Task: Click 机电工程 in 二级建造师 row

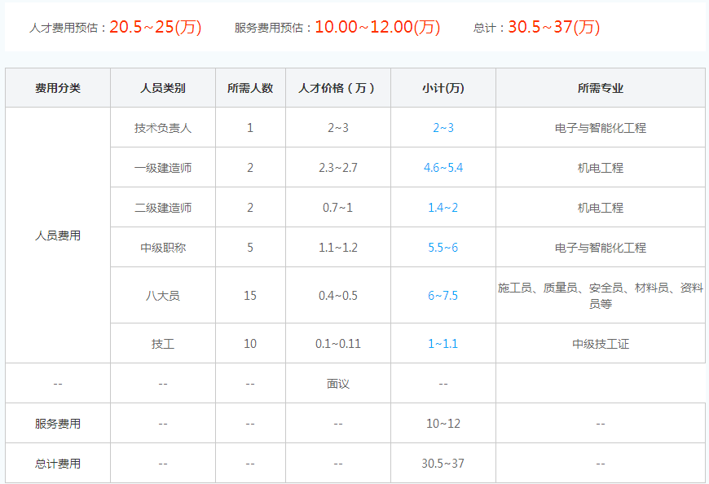Action: (601, 208)
